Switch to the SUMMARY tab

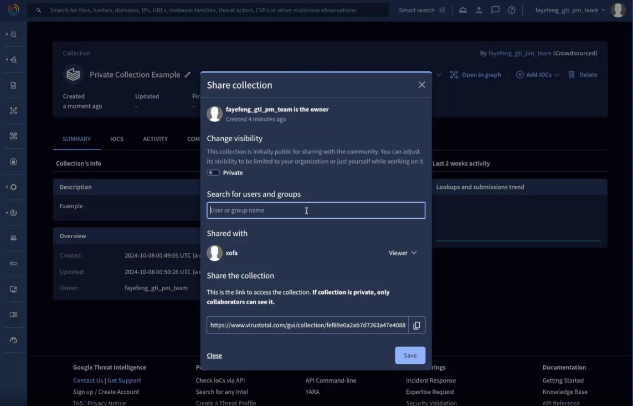(x=77, y=139)
